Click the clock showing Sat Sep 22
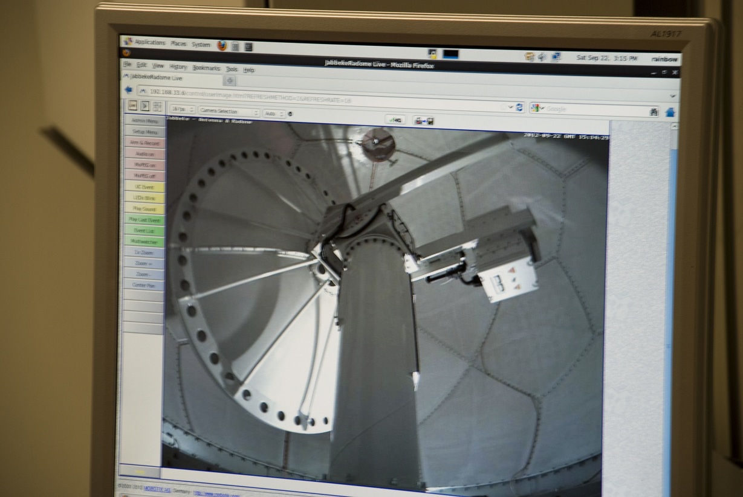Viewport: 743px width, 497px height. coord(606,59)
